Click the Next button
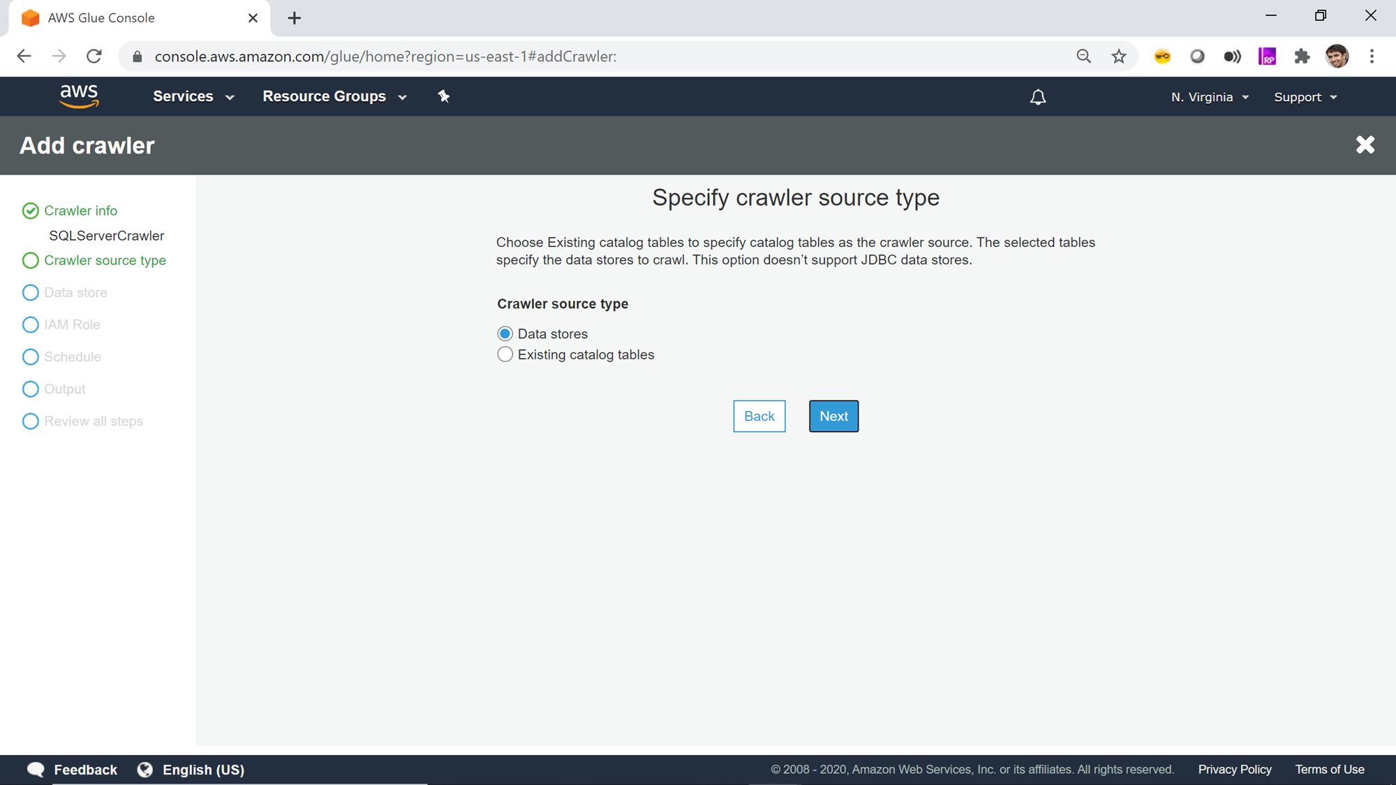The image size is (1396, 785). [x=833, y=416]
